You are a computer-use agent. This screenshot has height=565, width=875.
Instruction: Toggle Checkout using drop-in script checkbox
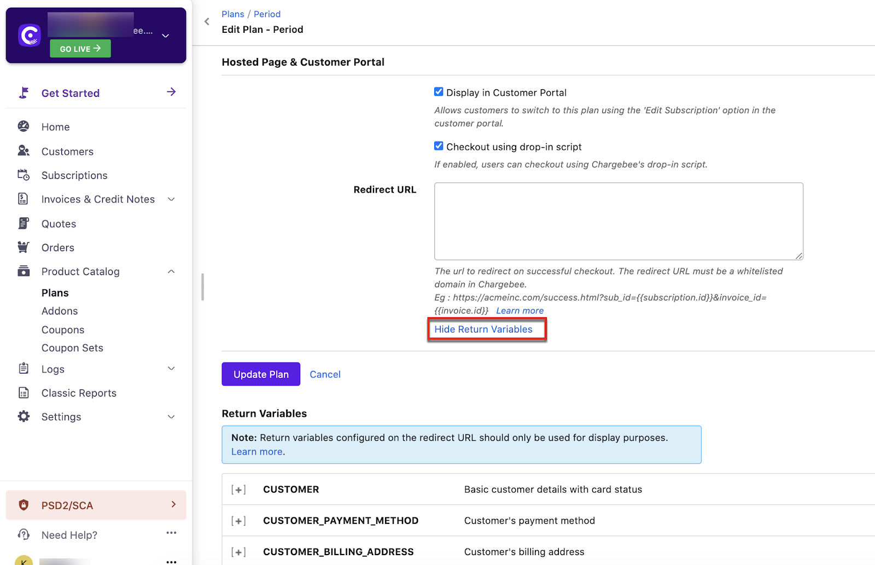pyautogui.click(x=439, y=146)
